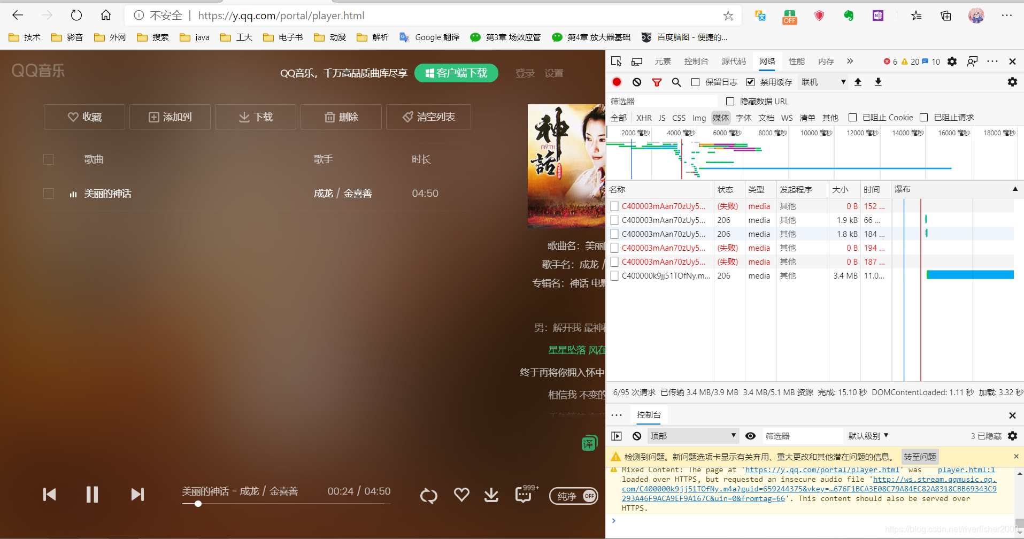
Task: Open DevTools feedback person icon
Action: pos(972,61)
